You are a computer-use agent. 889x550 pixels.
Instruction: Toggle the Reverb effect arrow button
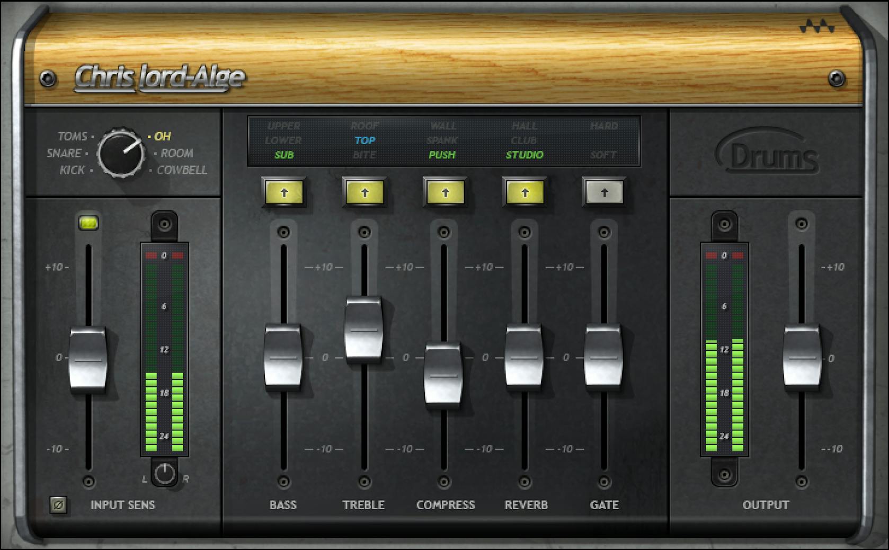[x=524, y=193]
